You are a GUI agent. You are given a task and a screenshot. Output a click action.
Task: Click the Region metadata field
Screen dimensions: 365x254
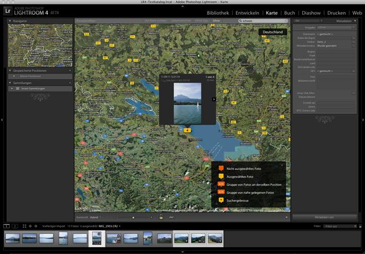[336, 52]
